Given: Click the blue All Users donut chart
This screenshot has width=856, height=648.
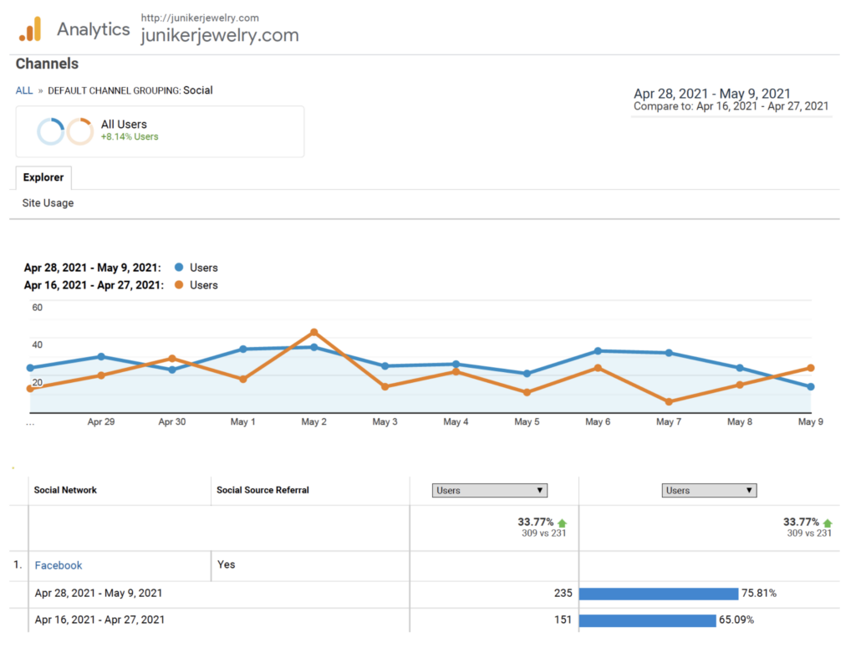Looking at the screenshot, I should pos(51,131).
